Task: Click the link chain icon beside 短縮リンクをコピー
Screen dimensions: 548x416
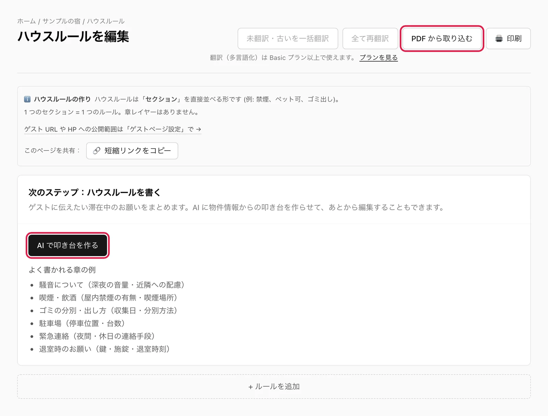Action: pyautogui.click(x=97, y=151)
